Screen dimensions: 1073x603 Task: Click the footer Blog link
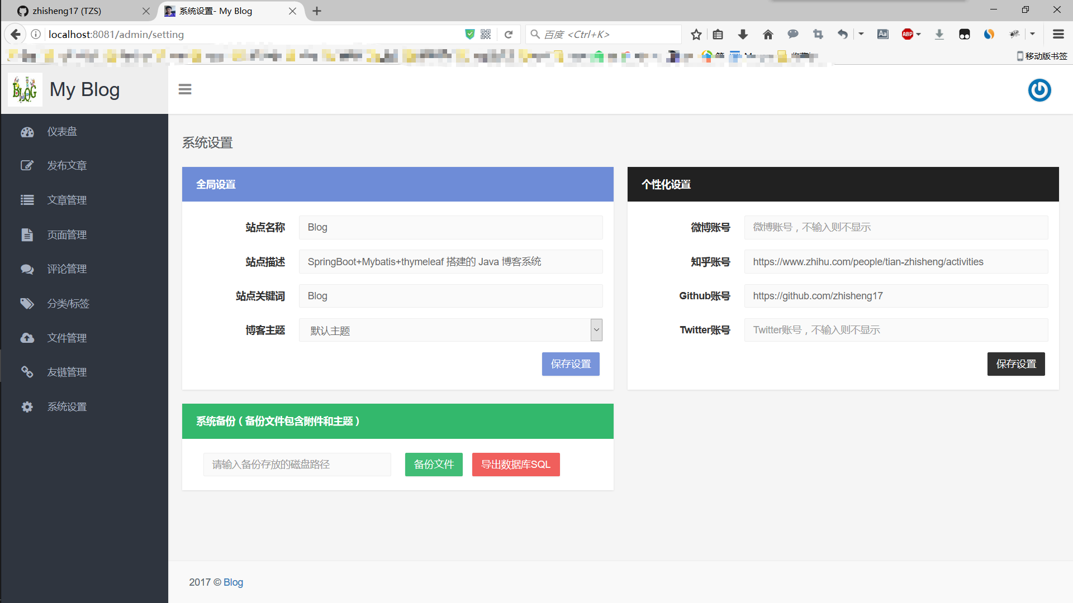tap(233, 582)
